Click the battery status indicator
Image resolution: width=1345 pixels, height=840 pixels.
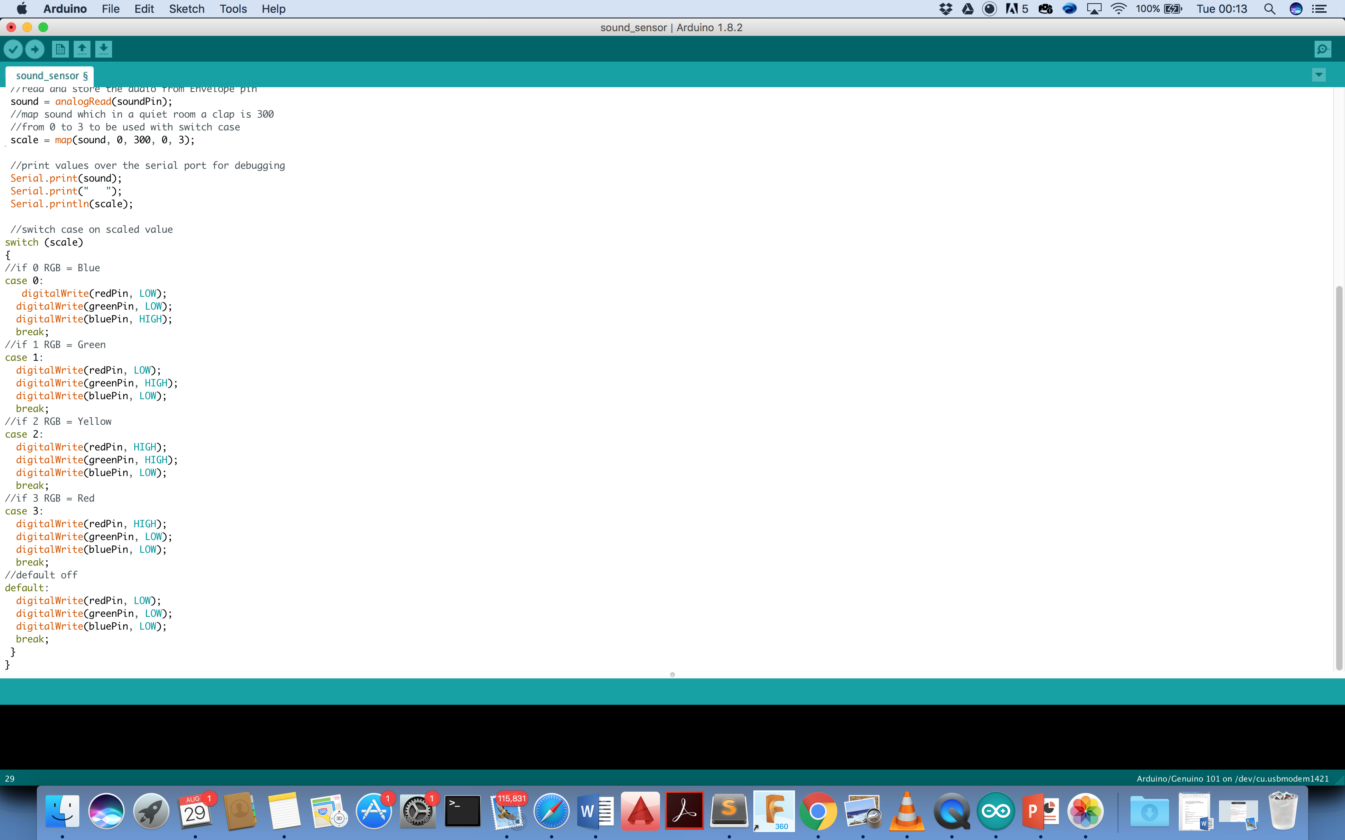pyautogui.click(x=1159, y=9)
